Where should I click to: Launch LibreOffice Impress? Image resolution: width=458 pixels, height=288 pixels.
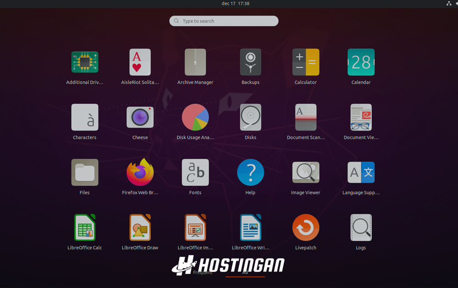point(195,228)
